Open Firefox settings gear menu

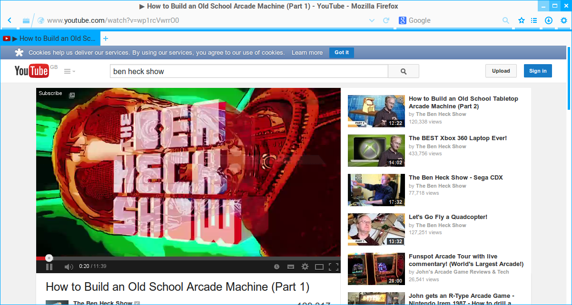pyautogui.click(x=564, y=20)
